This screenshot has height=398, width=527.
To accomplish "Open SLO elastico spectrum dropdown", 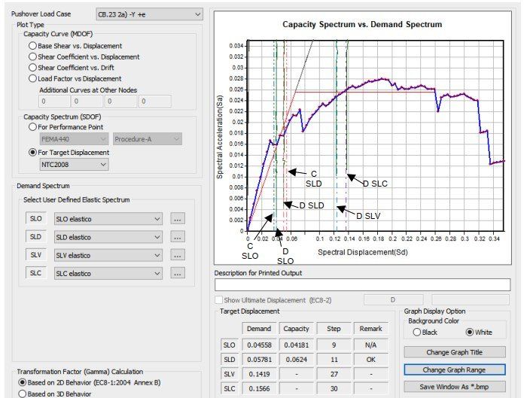I will [108, 219].
